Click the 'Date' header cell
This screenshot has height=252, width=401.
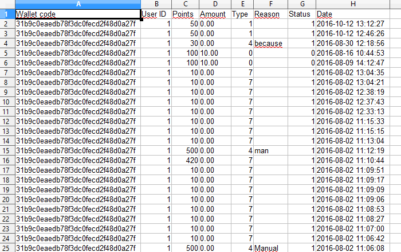click(x=353, y=14)
